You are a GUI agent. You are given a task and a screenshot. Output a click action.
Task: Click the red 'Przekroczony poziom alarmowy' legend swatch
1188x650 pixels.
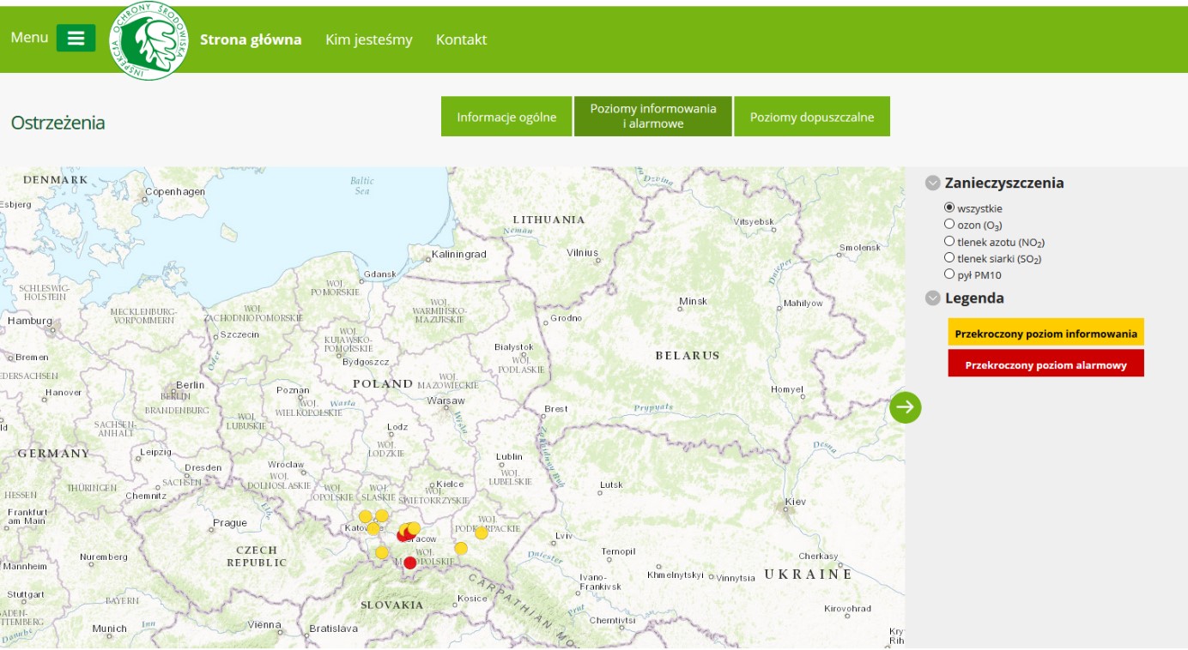(1046, 364)
